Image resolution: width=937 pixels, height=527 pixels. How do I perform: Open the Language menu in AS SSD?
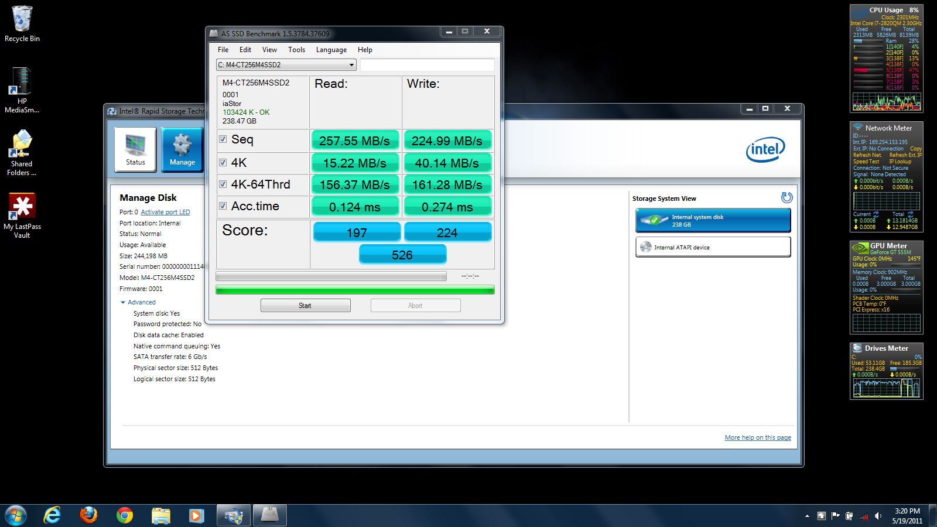coord(331,50)
